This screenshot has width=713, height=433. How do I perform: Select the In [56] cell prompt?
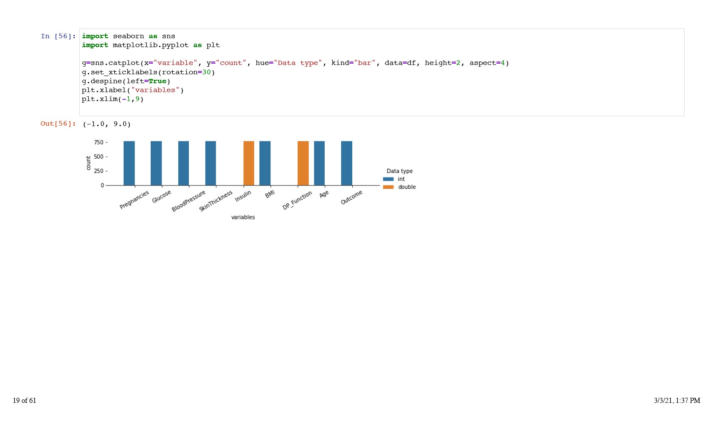(58, 37)
